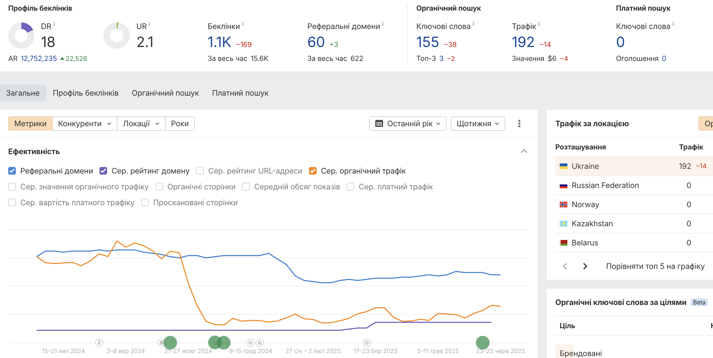Click the Norway location row
Viewport: 713px width, 358px height.
point(634,204)
